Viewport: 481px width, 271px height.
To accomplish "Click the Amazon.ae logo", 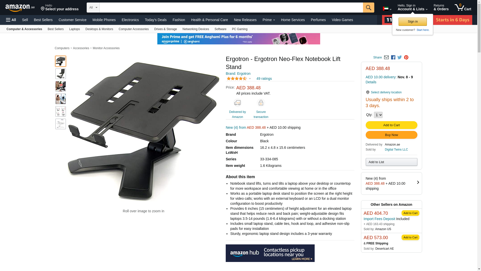I will tap(20, 8).
